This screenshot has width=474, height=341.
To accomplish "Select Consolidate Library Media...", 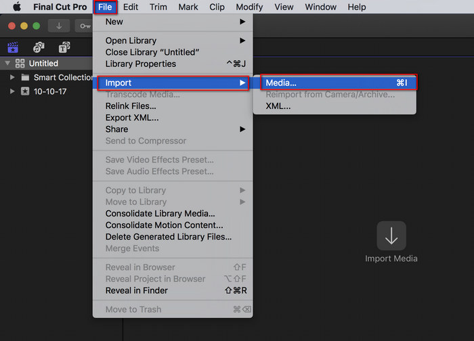I will [173, 214].
